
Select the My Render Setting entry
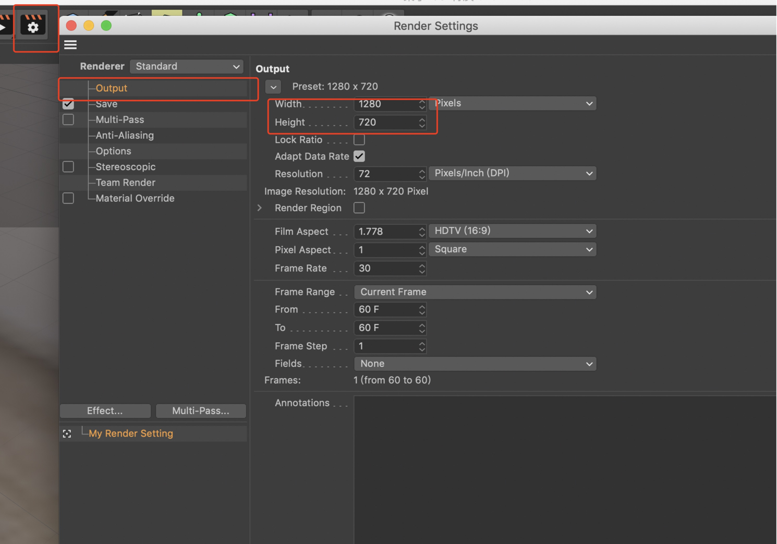pos(131,433)
